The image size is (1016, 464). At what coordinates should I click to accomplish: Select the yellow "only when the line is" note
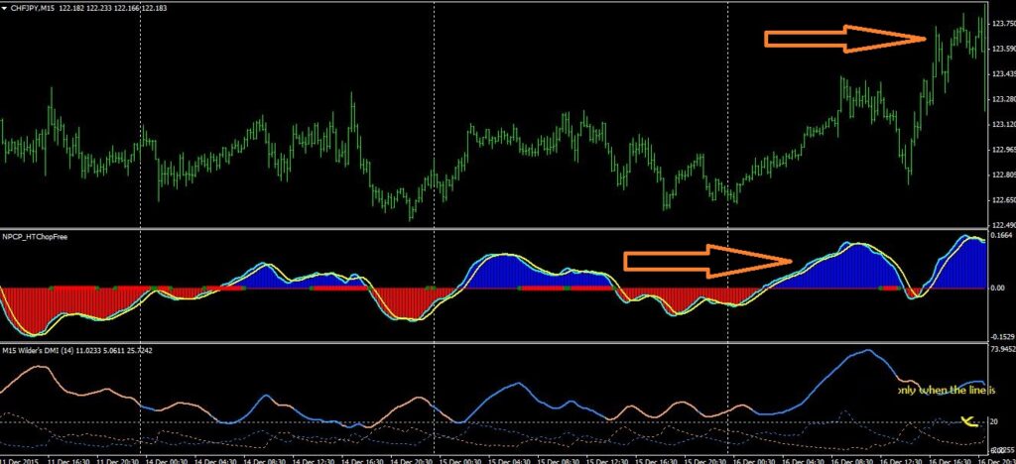[x=947, y=391]
